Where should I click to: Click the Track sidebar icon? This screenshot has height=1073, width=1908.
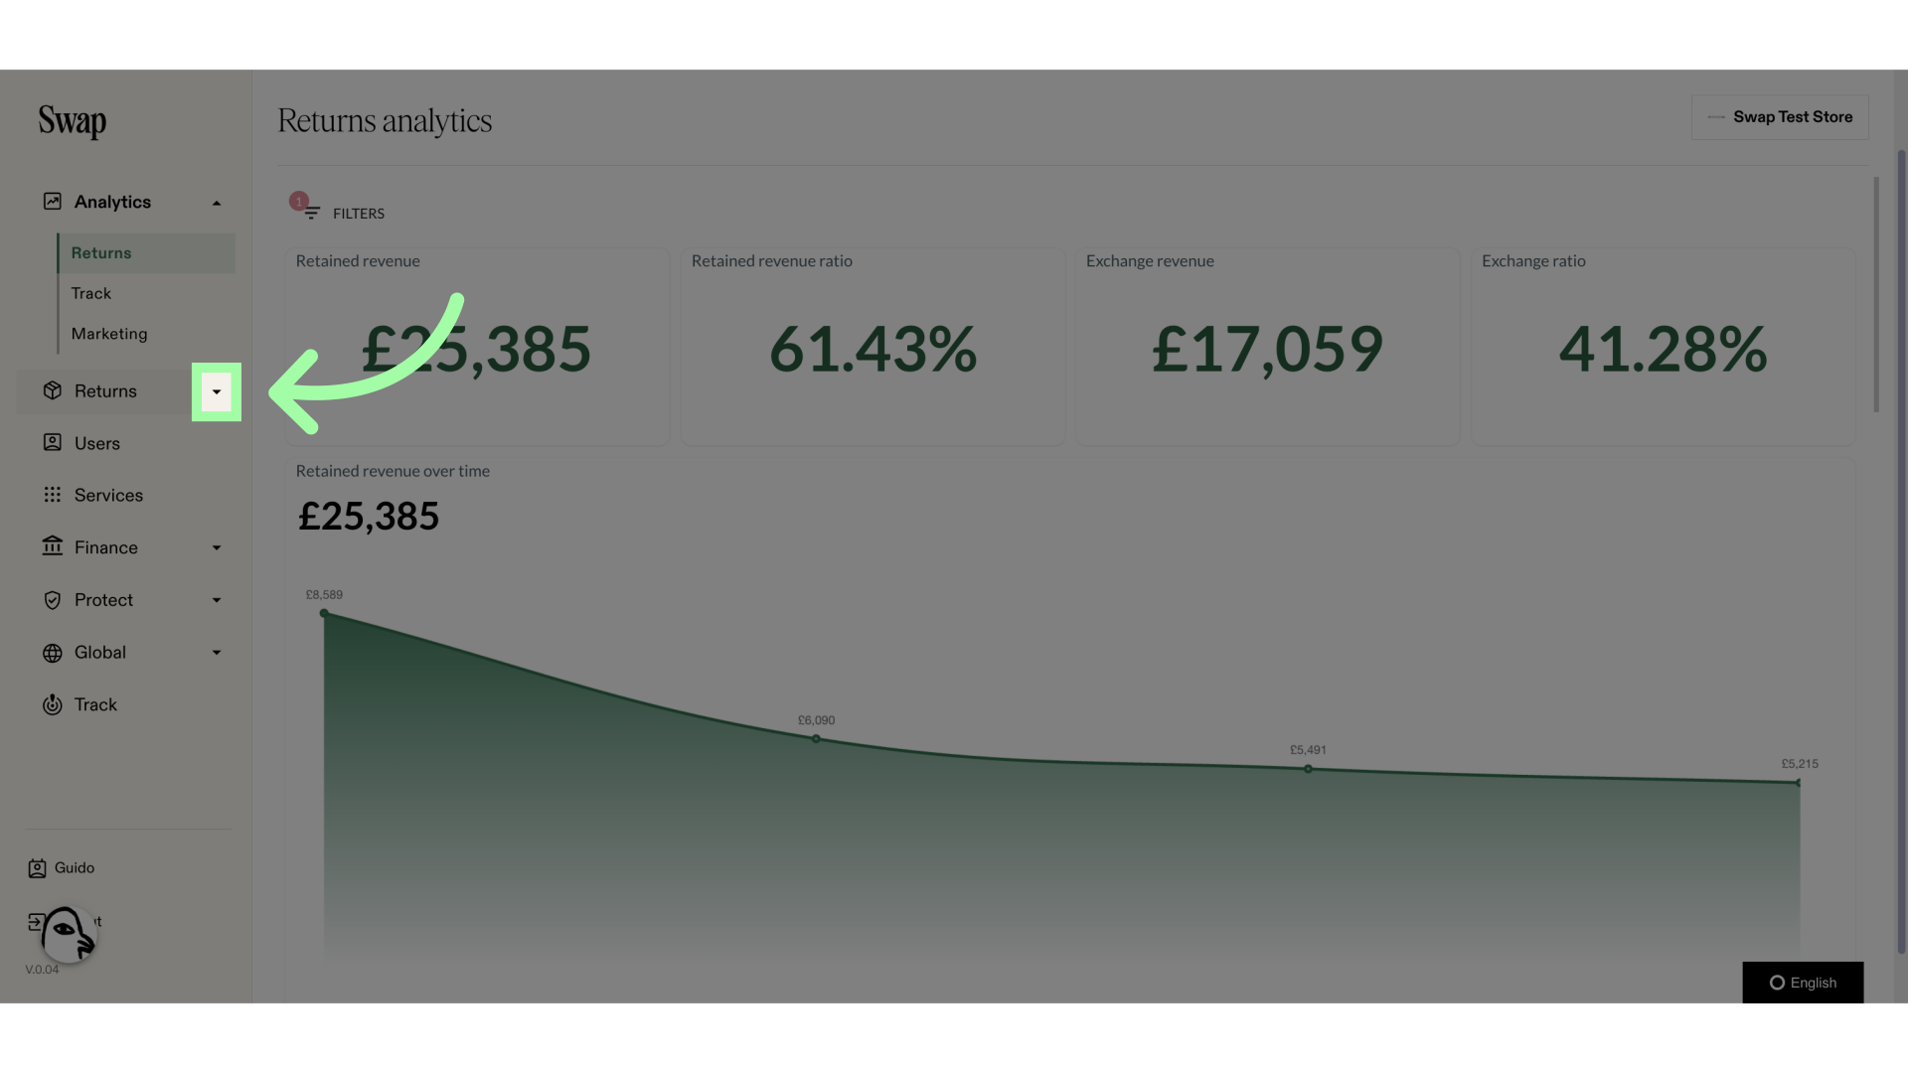pyautogui.click(x=51, y=704)
